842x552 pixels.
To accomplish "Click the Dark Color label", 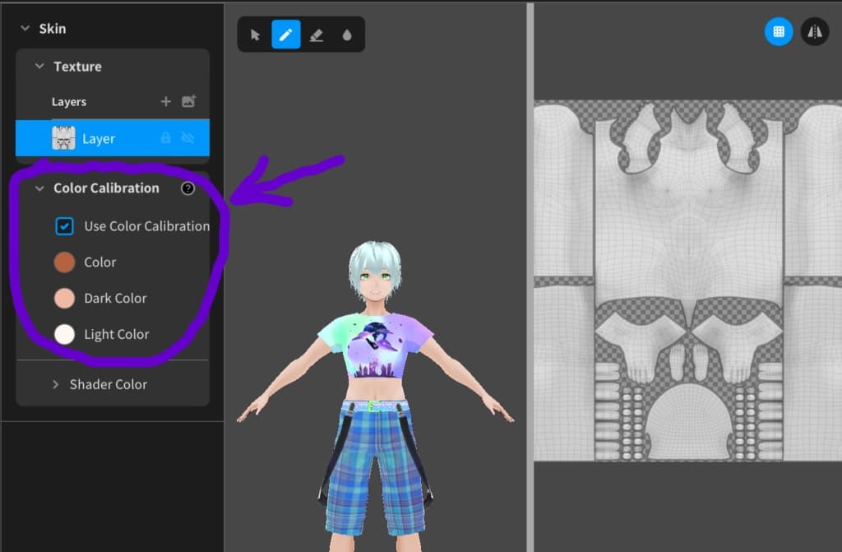I will [115, 299].
